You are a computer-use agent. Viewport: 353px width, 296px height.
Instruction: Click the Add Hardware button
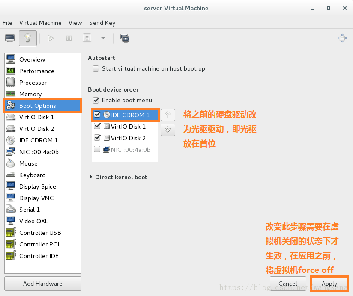pos(43,284)
